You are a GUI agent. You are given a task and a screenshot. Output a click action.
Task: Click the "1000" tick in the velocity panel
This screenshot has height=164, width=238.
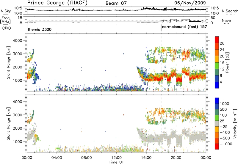pyautogui.click(x=17, y=142)
